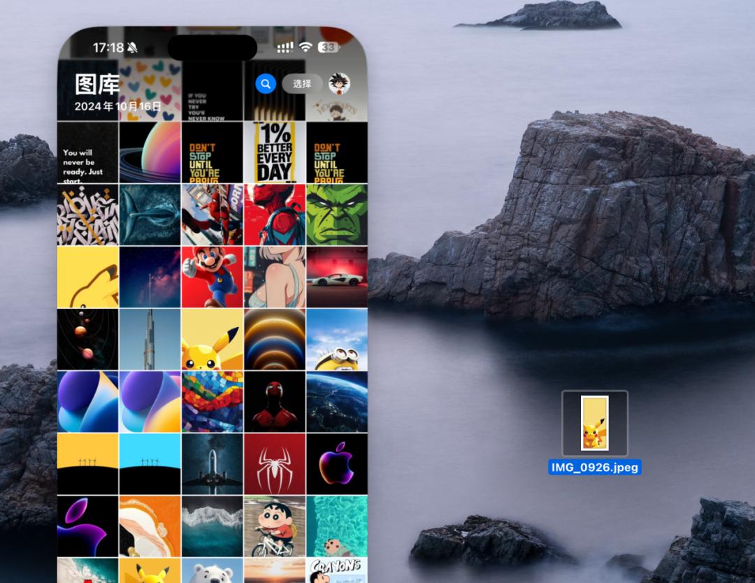Tap the profile avatar in the top bar
The height and width of the screenshot is (583, 755).
338,84
